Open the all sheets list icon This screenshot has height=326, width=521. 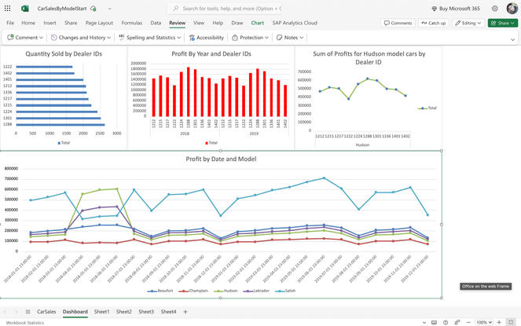pos(28,312)
